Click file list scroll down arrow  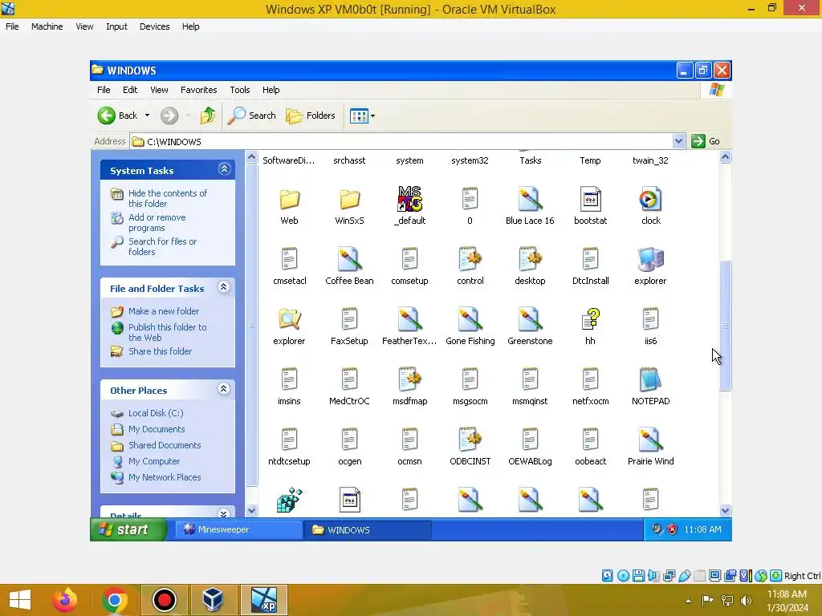click(725, 510)
